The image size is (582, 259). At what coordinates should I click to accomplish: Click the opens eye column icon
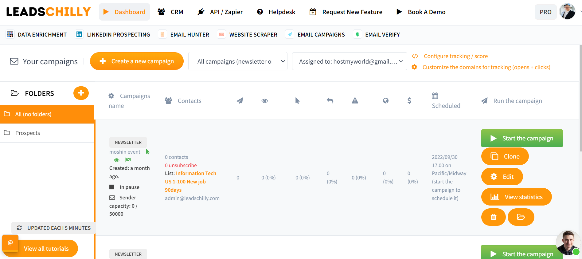pos(265,100)
